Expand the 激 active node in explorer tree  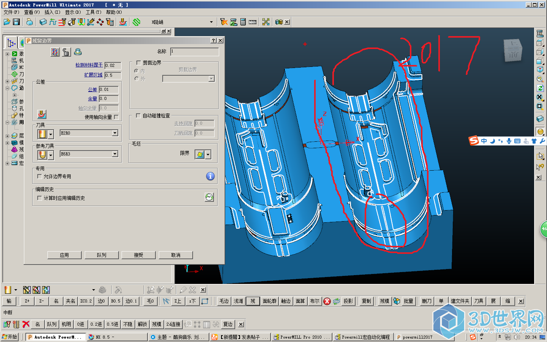coord(7,54)
